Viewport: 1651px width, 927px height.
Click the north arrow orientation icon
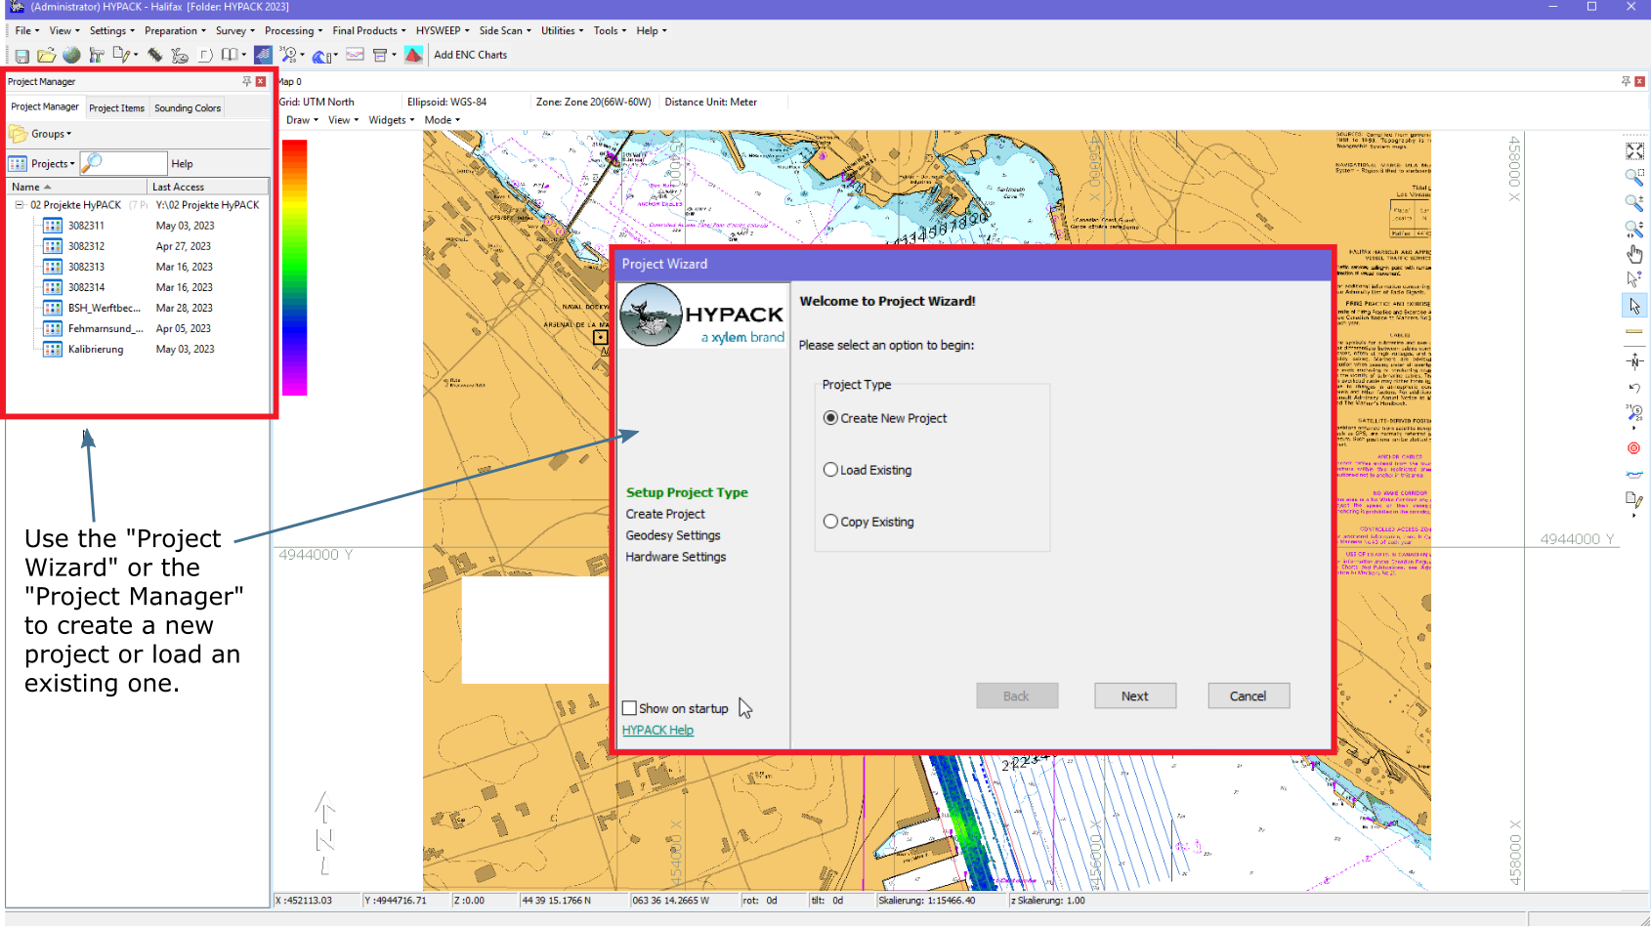pos(1634,361)
